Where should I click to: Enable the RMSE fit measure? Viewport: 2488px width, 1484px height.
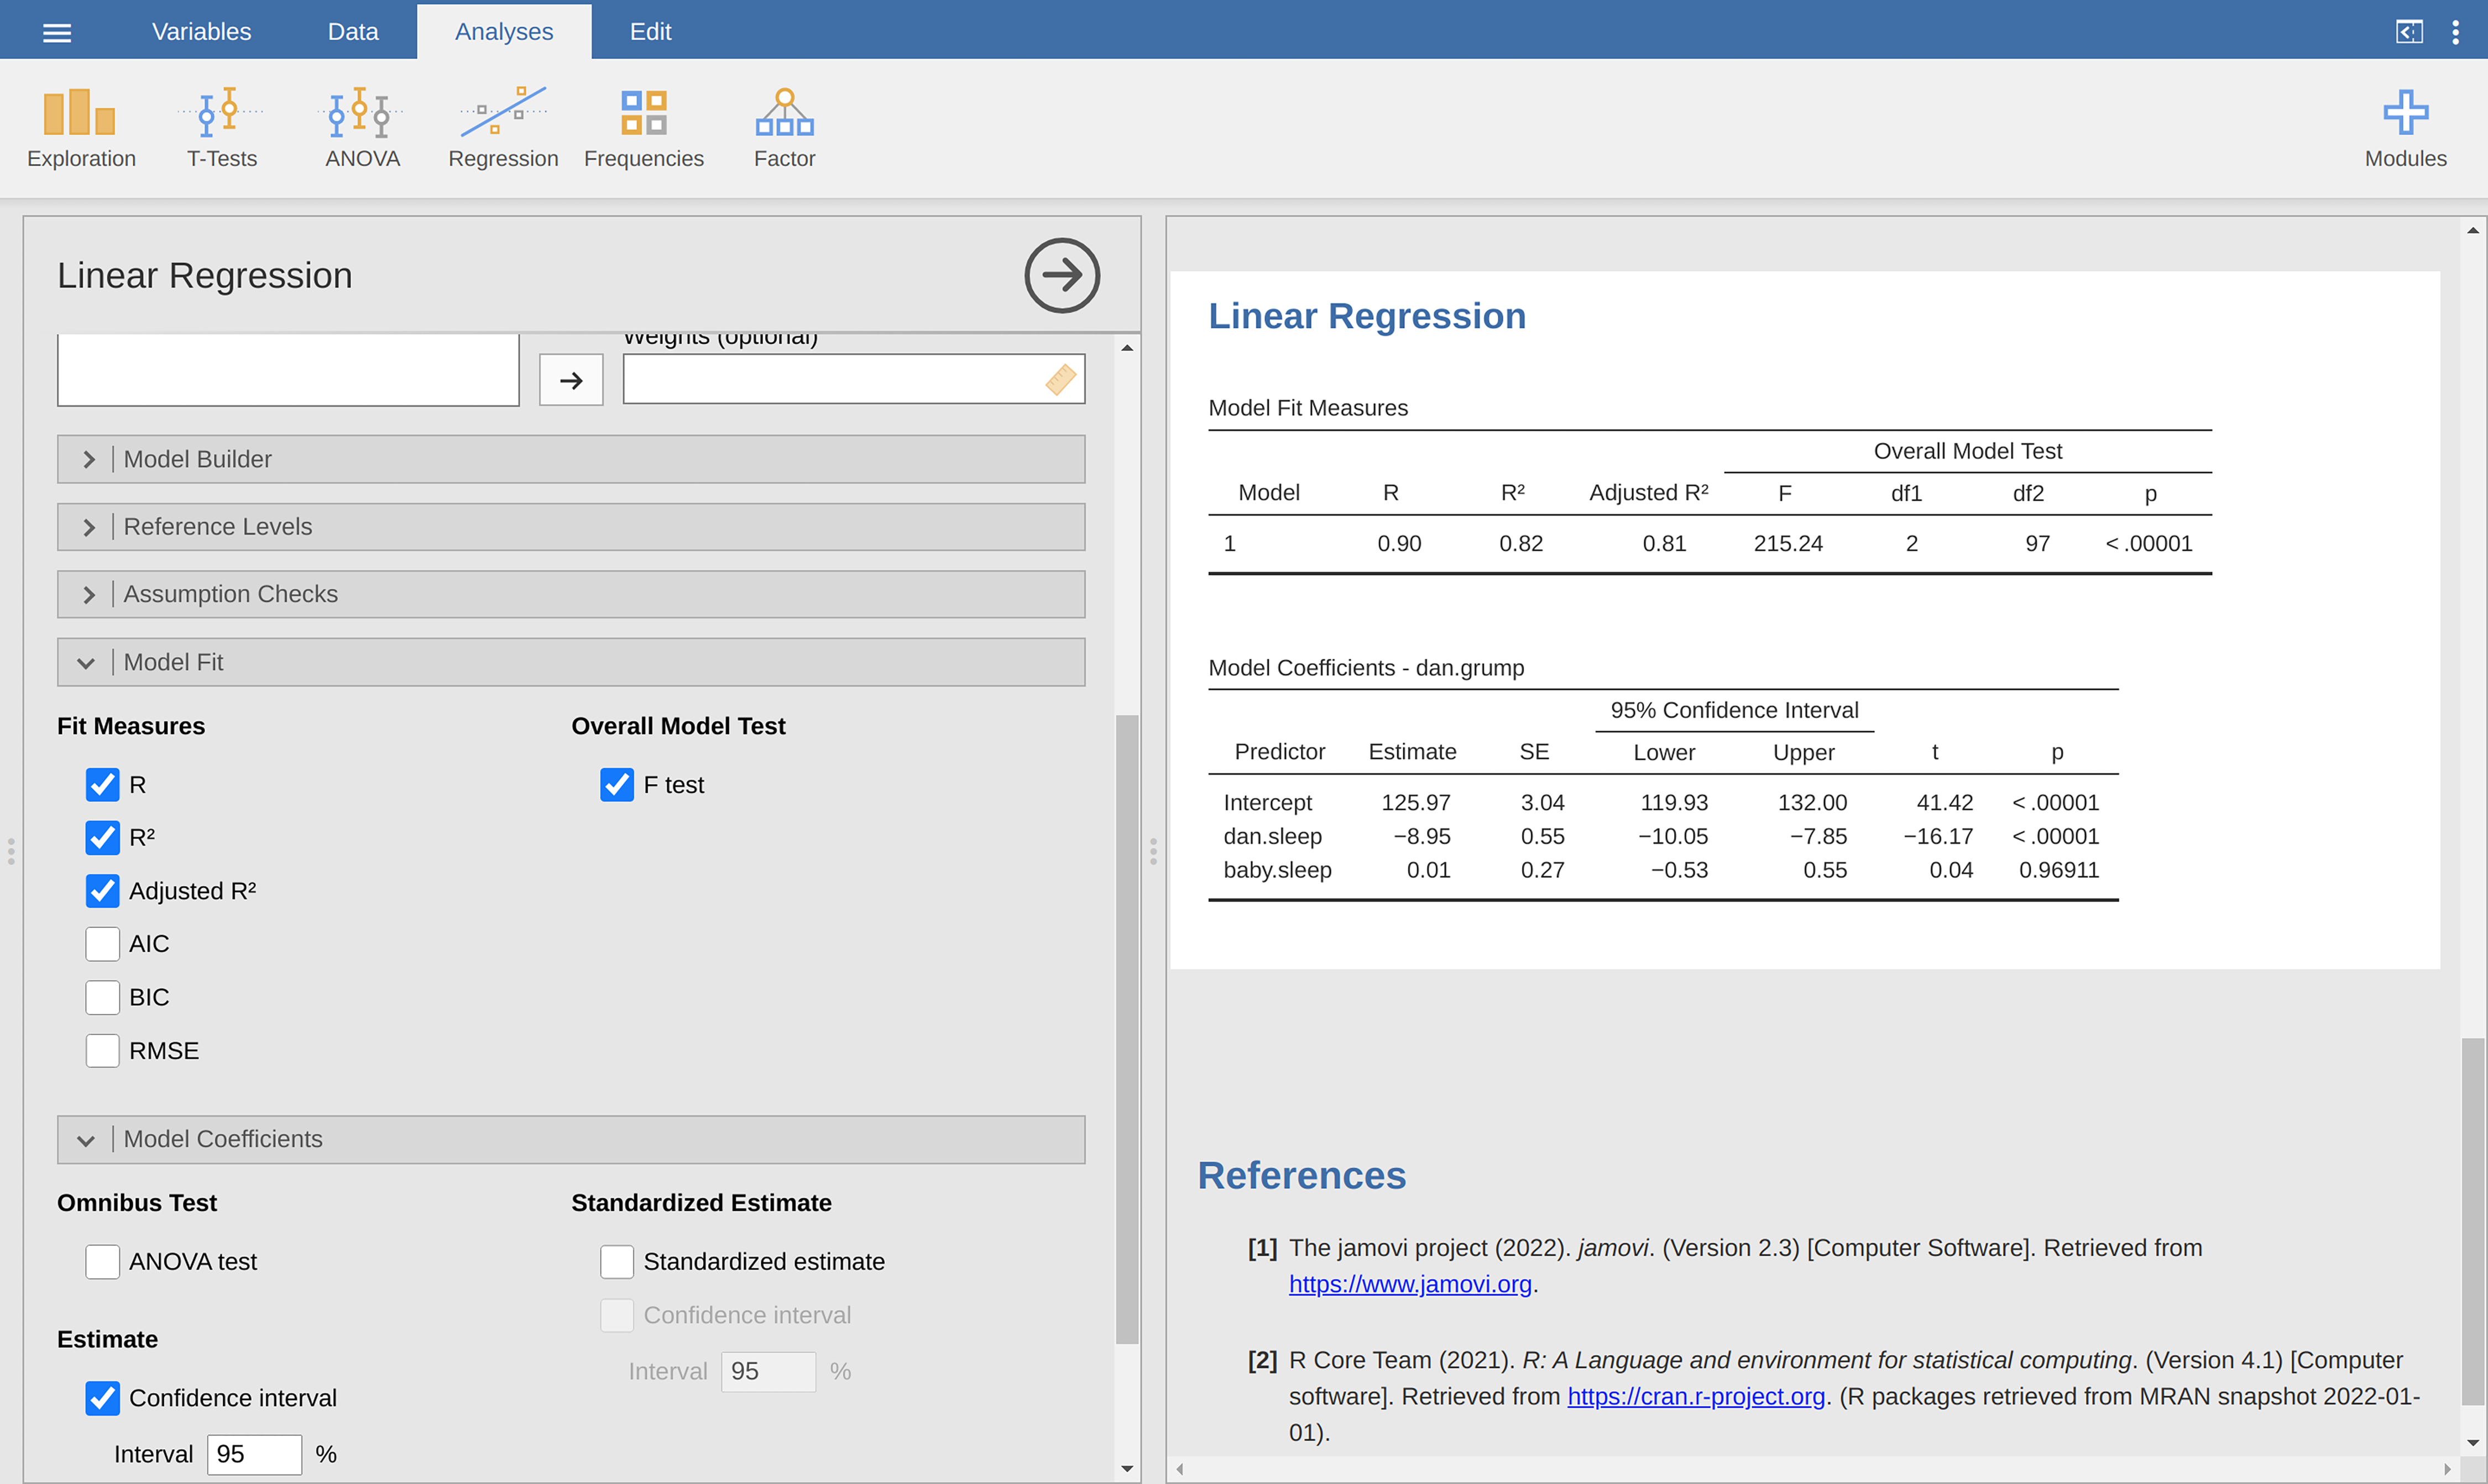102,1051
